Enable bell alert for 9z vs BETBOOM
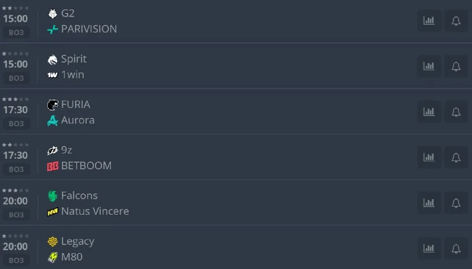 click(x=456, y=158)
